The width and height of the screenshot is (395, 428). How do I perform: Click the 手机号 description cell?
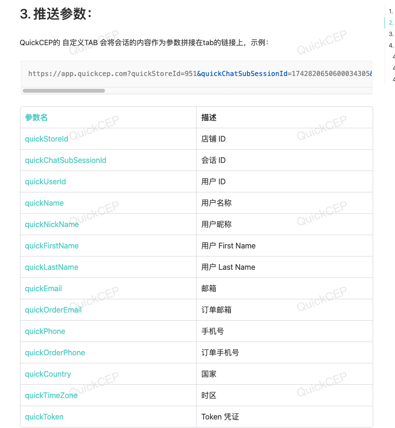[x=284, y=331]
